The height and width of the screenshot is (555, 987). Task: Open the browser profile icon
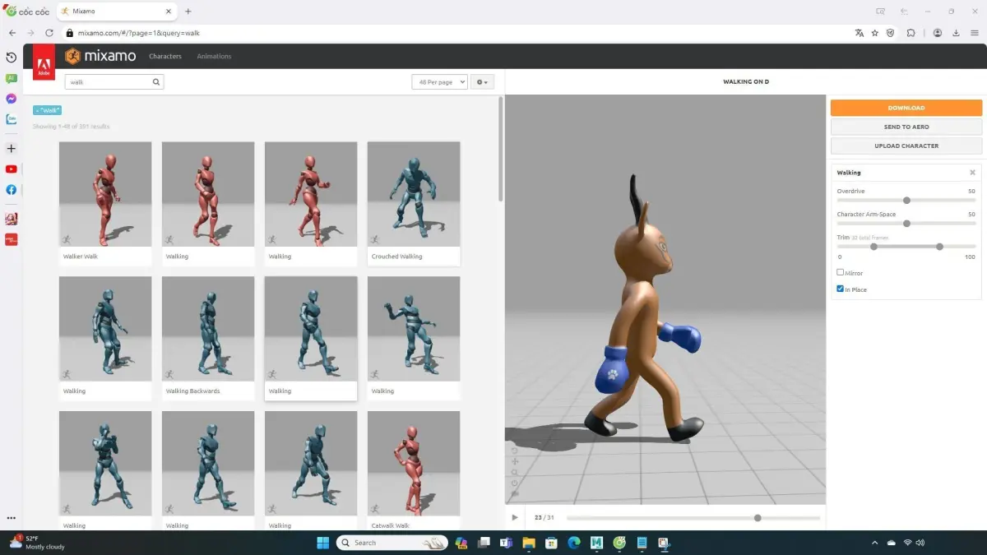(938, 33)
